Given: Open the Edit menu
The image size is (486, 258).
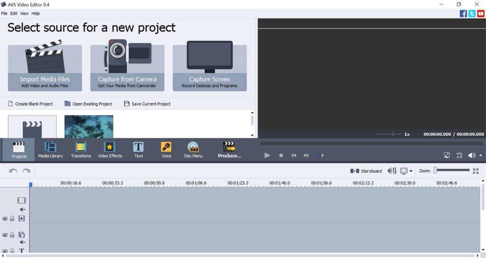Looking at the screenshot, I should [x=14, y=13].
